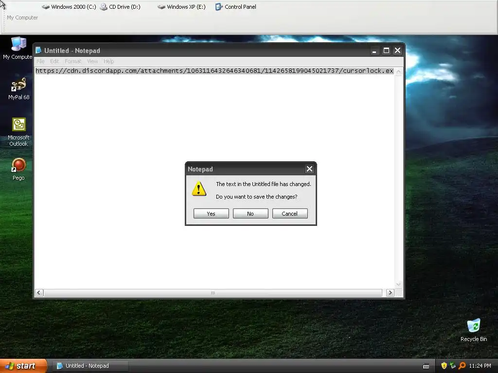Open Windows 2000 (C:) drive in toolbar
The image size is (498, 373).
tap(69, 7)
